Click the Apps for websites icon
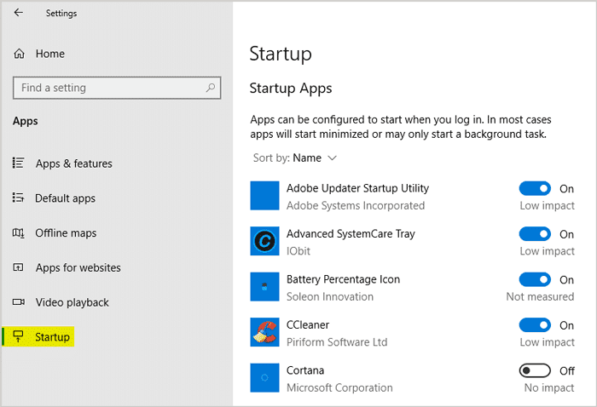The height and width of the screenshot is (407, 597). [x=18, y=267]
